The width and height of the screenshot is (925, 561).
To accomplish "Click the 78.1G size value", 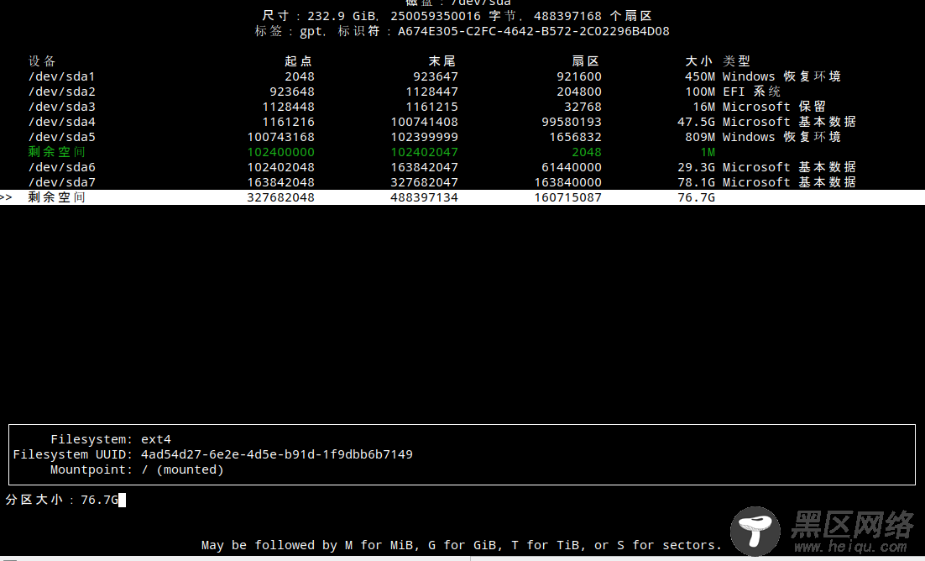I will (696, 182).
